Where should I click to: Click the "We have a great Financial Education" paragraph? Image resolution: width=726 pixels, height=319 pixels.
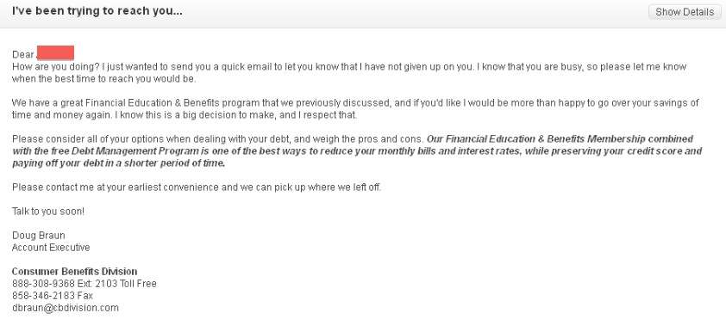pos(355,109)
